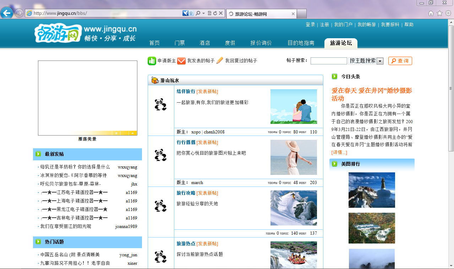Click the search magnifier in address bar
This screenshot has height=269, width=454.
coord(198,13)
